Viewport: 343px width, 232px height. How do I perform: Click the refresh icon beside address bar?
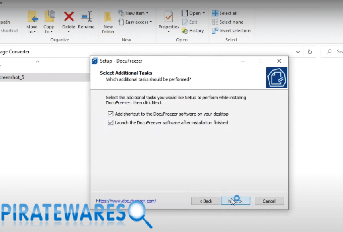point(310,52)
